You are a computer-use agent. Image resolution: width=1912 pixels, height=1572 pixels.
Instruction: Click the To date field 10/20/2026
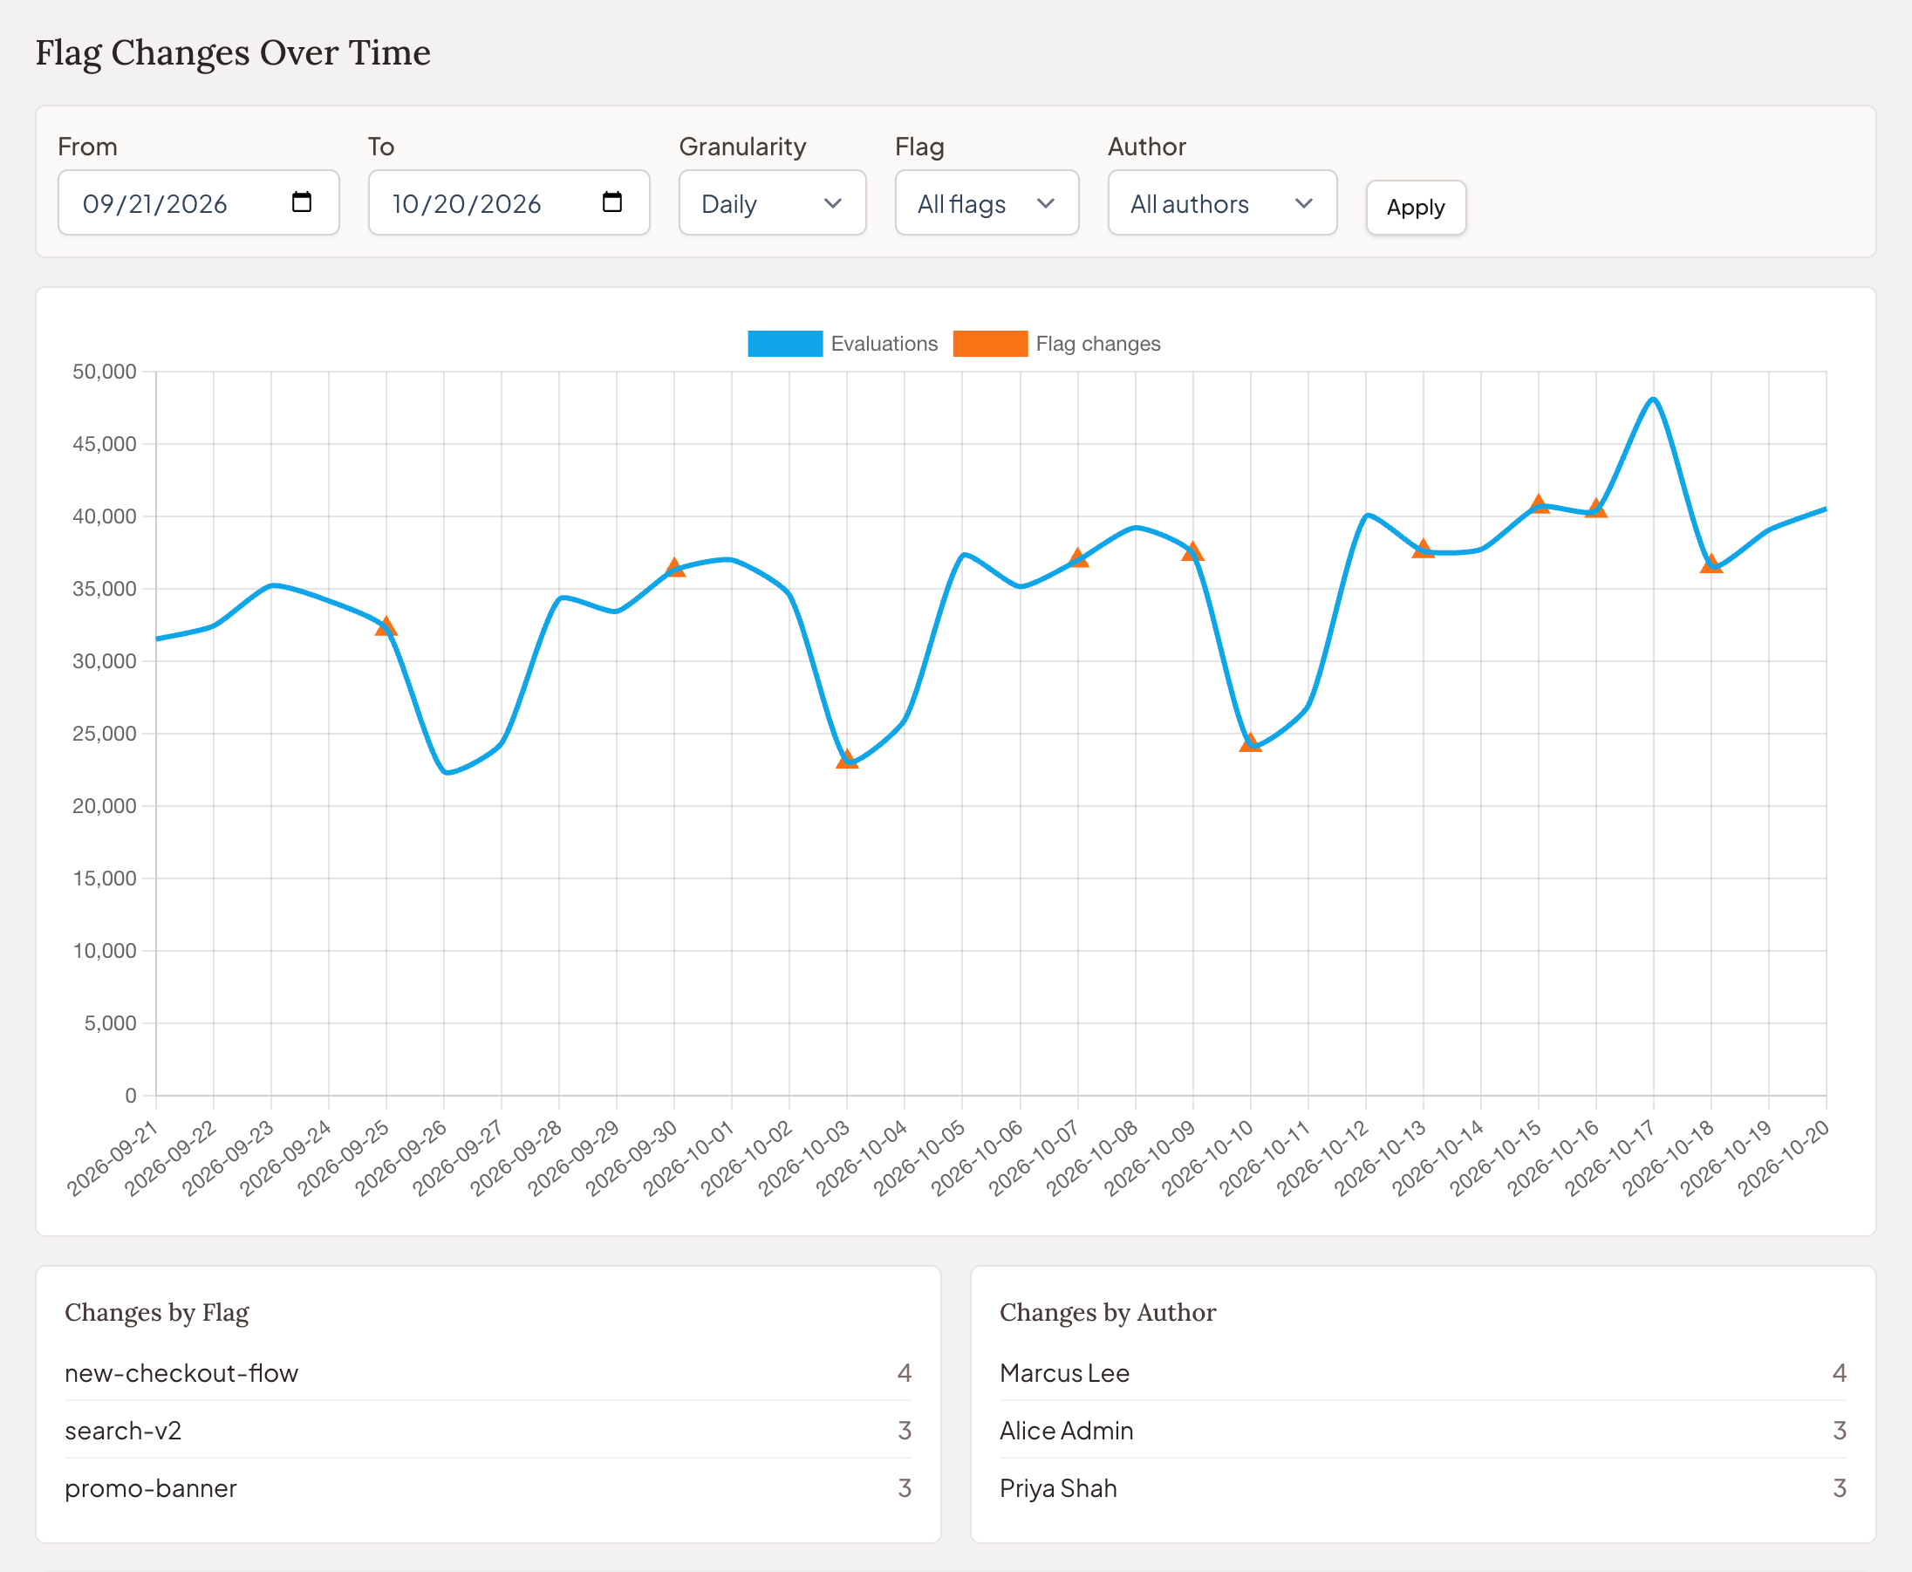(x=509, y=203)
